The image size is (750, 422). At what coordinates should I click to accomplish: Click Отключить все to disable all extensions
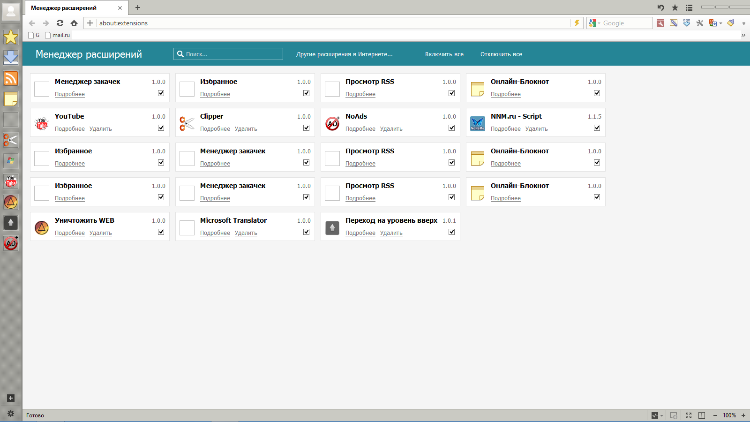pyautogui.click(x=501, y=54)
